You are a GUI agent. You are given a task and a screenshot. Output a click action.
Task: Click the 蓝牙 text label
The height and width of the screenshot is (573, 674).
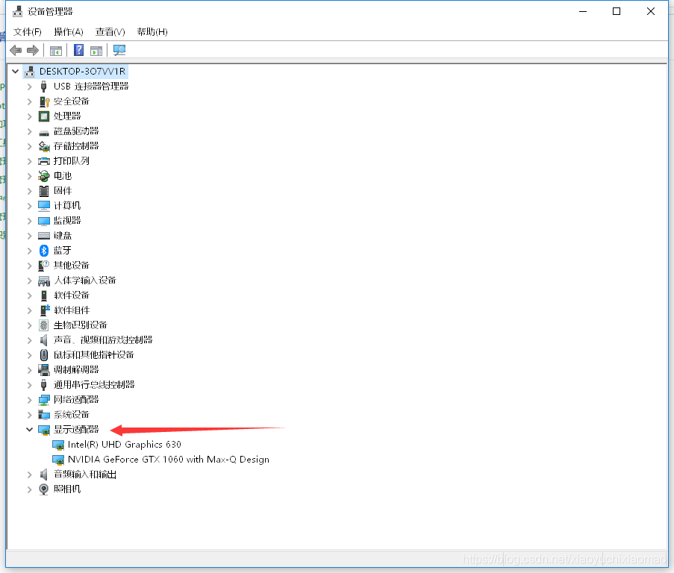click(x=63, y=251)
